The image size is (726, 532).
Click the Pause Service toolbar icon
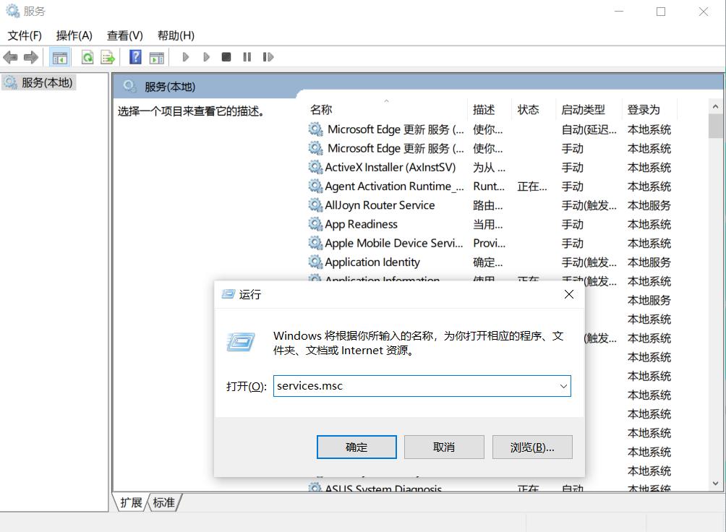247,57
